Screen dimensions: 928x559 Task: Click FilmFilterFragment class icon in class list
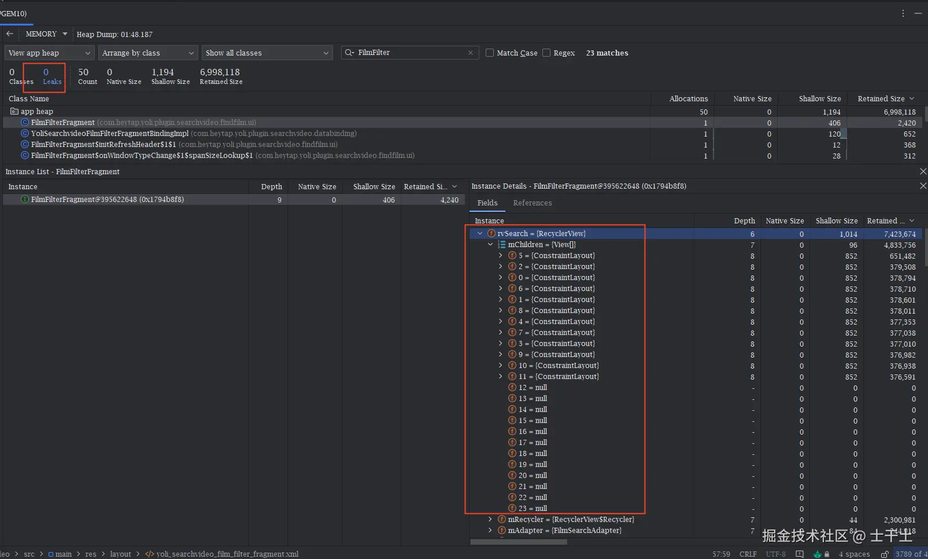click(25, 123)
